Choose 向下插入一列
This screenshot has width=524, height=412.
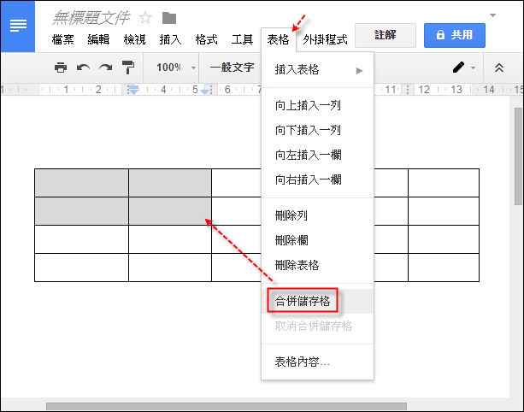click(317, 130)
